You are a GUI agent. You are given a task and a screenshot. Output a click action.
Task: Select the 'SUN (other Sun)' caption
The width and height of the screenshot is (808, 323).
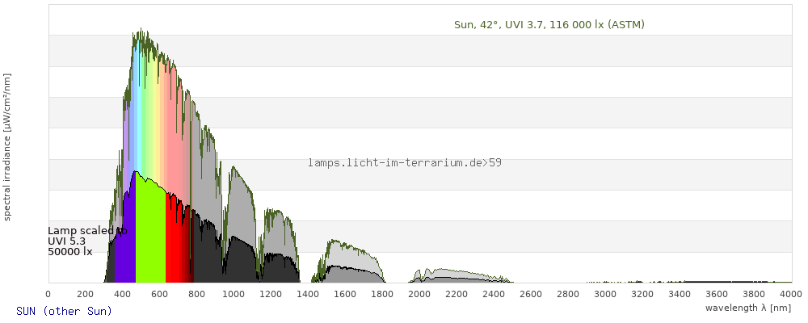64,311
